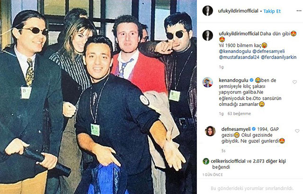Like defnesamyeli's comment with the heart icon

[297, 131]
